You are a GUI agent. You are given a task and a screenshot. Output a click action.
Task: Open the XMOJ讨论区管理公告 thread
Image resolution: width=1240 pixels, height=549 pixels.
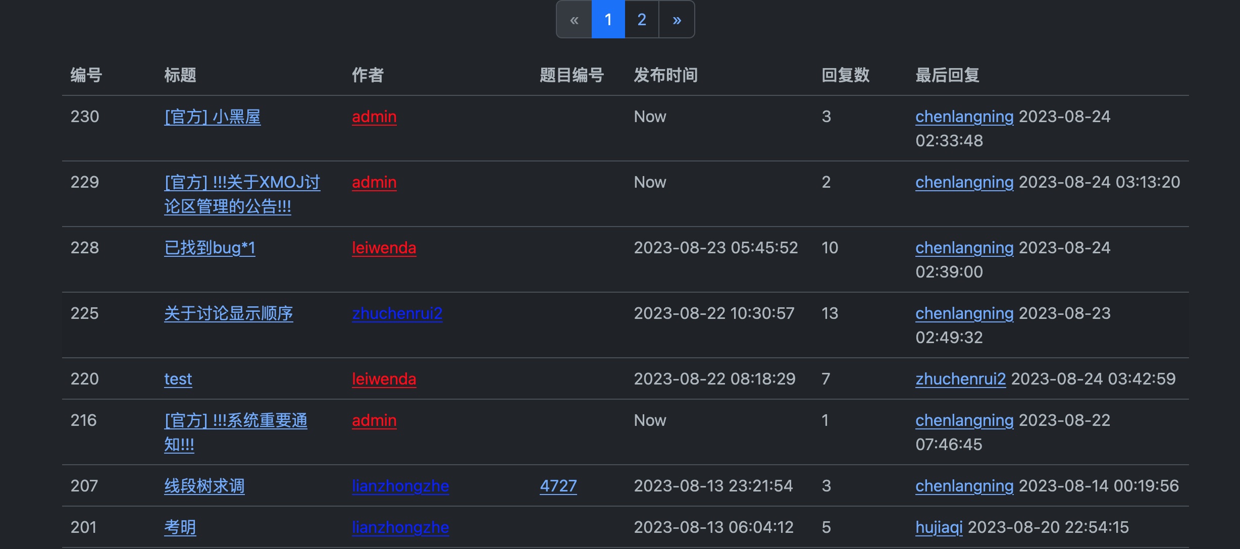tap(242, 194)
